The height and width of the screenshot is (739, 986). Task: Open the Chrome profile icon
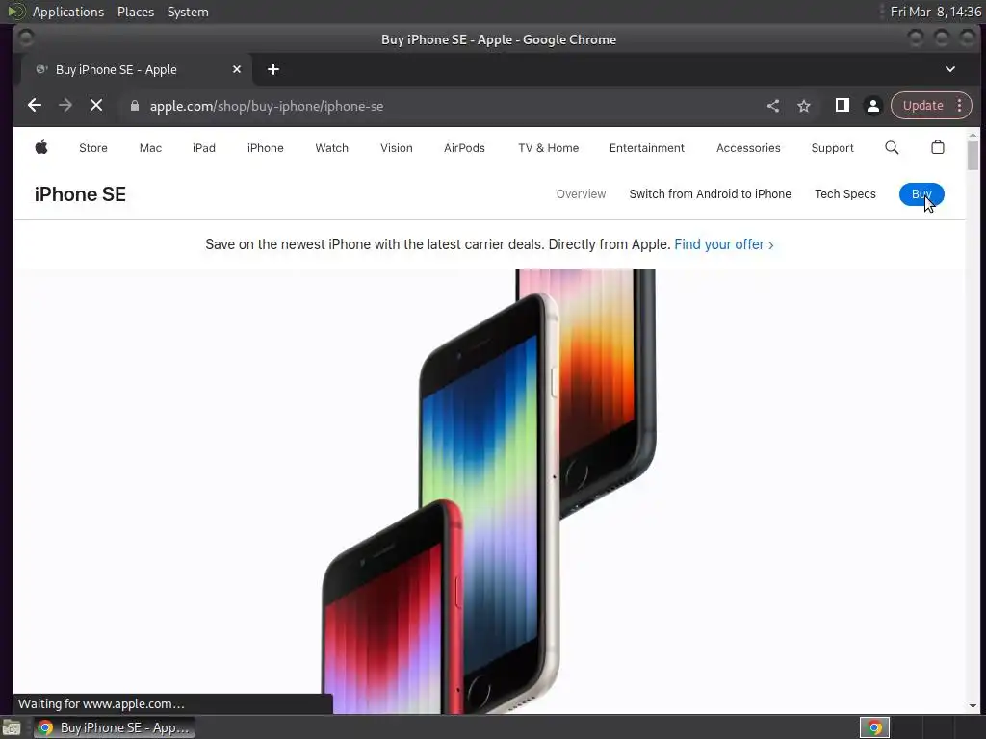coord(872,106)
